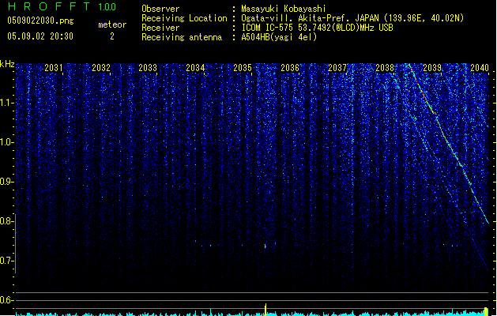Click the 2038 time marker
Screen dimensions: 497x316
coord(385,68)
